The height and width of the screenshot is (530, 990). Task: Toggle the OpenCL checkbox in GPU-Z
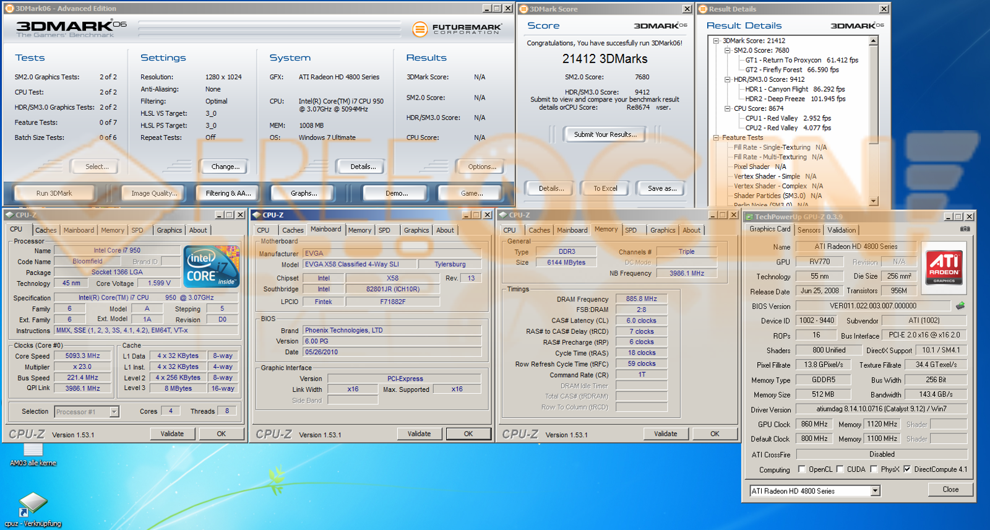[802, 469]
